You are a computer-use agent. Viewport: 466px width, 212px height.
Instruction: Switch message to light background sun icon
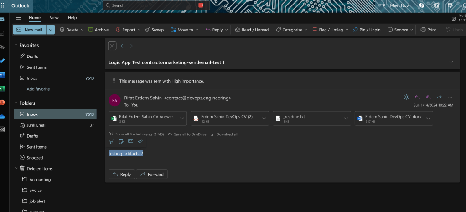click(x=406, y=97)
